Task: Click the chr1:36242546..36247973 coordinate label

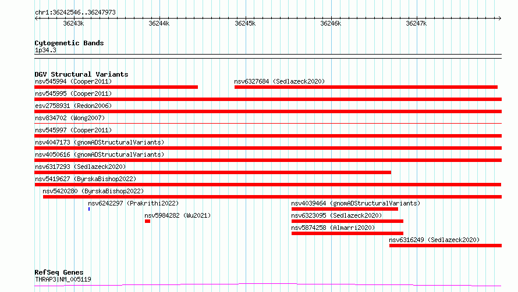Action: 75,12
